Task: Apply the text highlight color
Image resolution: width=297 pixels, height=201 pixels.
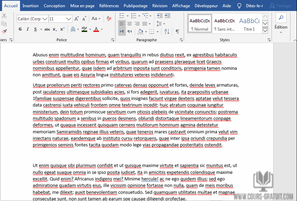Action: coord(84,29)
